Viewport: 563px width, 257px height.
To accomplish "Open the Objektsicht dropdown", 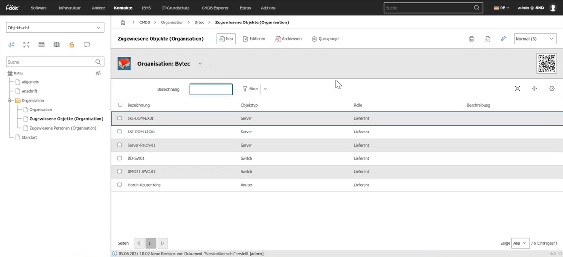I will pos(54,28).
